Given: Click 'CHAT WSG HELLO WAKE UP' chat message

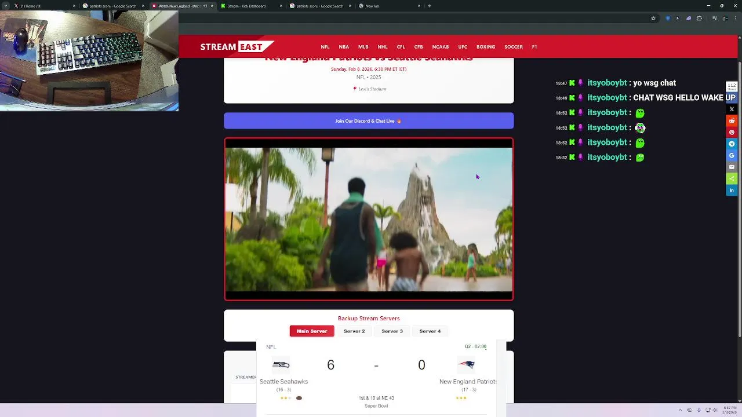Looking at the screenshot, I should pos(684,98).
